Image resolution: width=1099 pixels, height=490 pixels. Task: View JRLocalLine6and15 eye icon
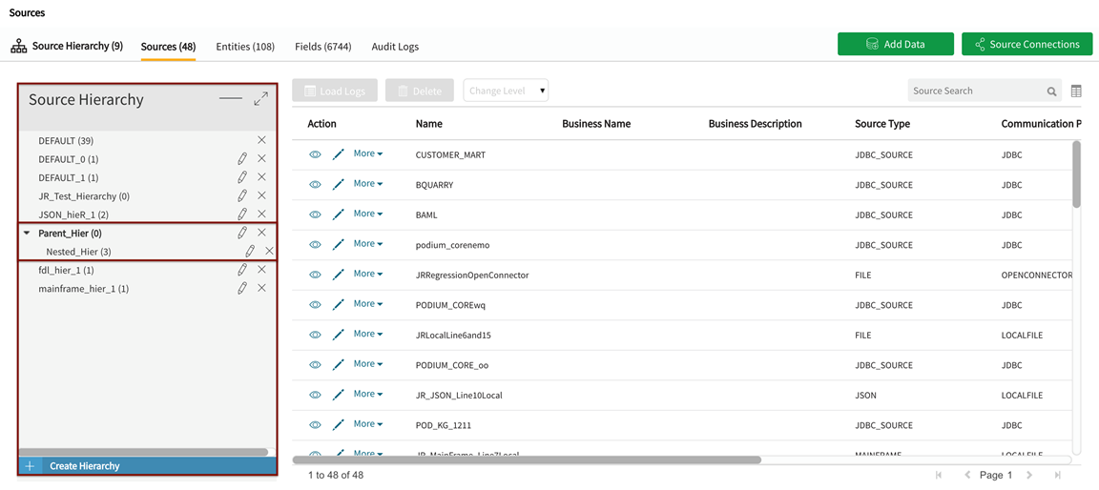point(316,335)
